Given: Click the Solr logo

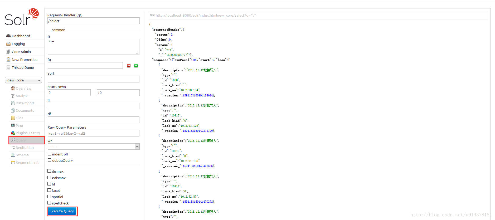Looking at the screenshot, I should 22,17.
